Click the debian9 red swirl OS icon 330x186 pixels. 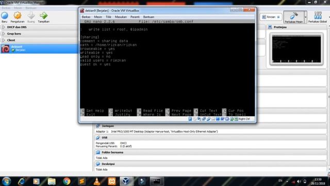(x=6, y=49)
